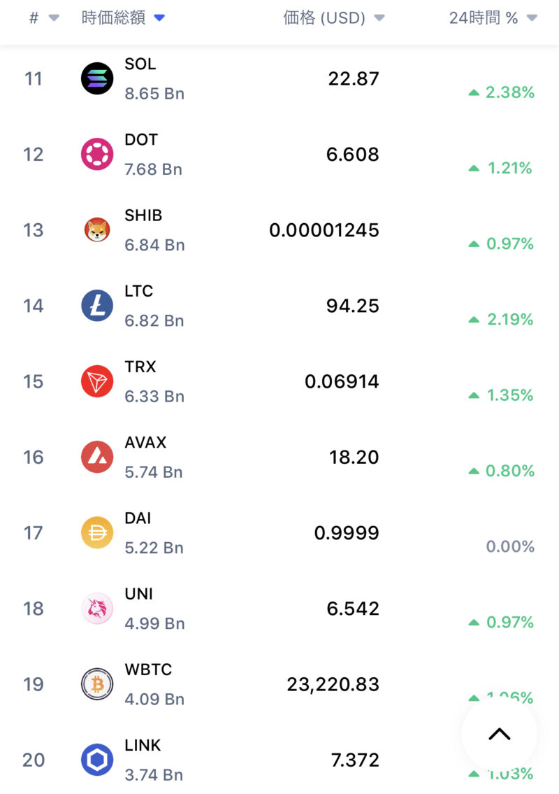The image size is (559, 794).
Task: Click the Litecoin (LTC) coin icon
Action: 97,306
